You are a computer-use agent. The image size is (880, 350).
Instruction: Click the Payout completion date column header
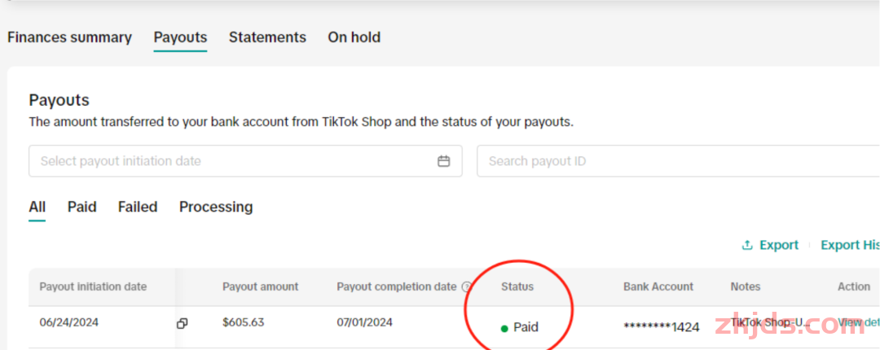[x=397, y=287]
